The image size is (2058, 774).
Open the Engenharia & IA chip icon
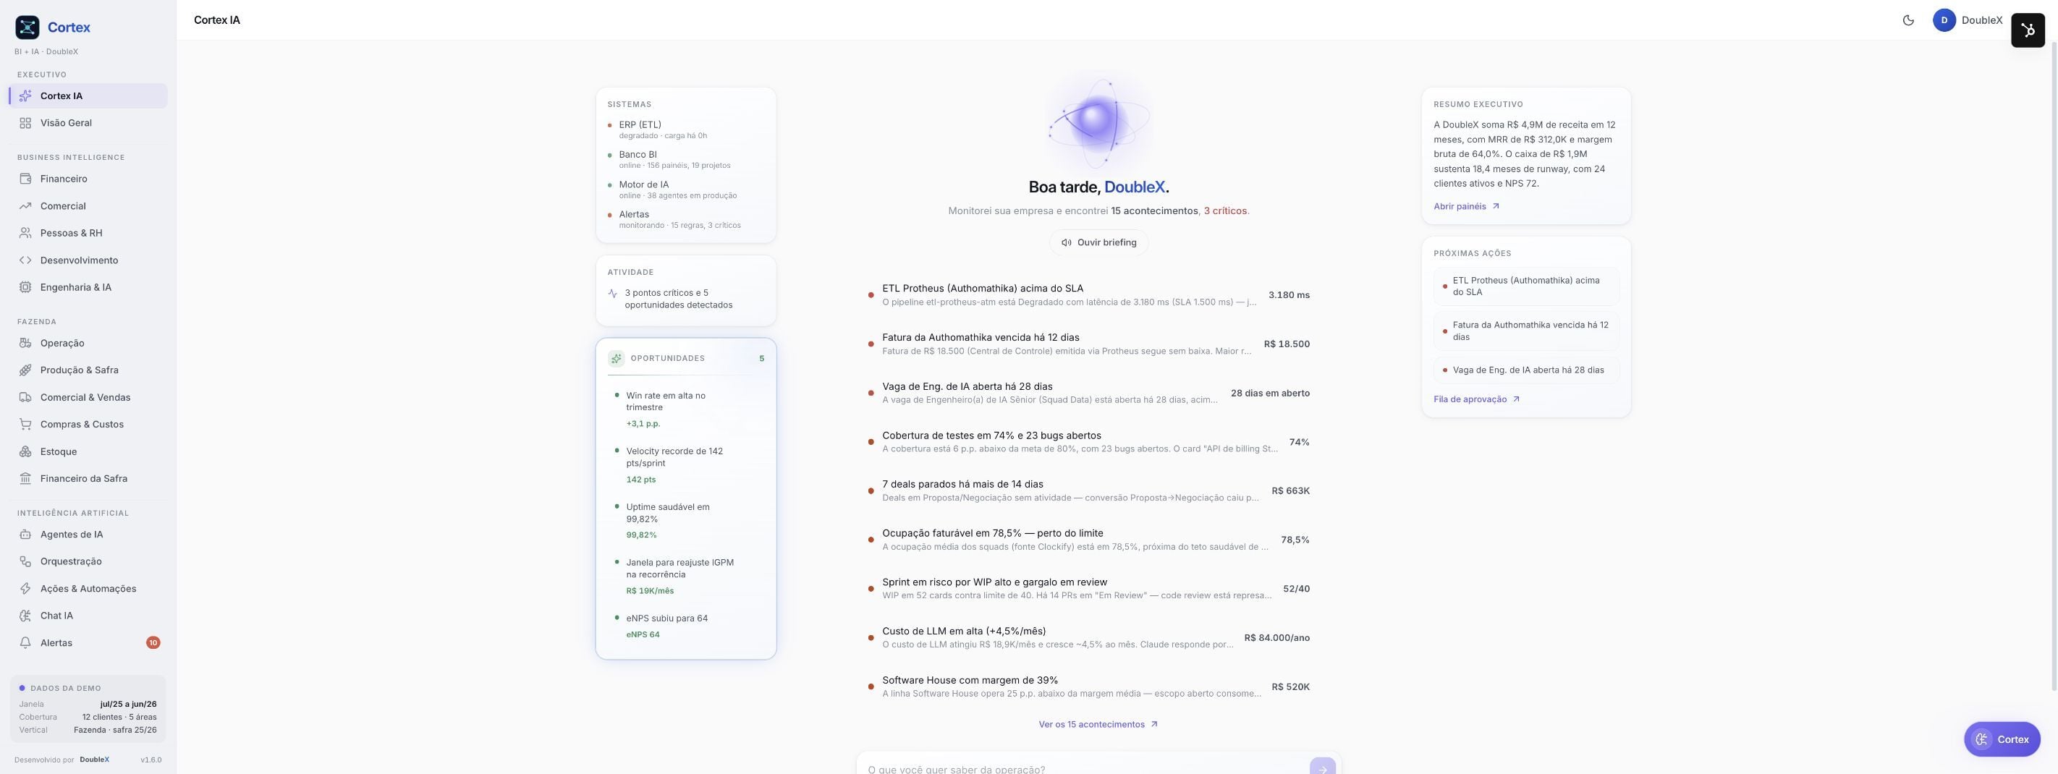[x=25, y=288]
